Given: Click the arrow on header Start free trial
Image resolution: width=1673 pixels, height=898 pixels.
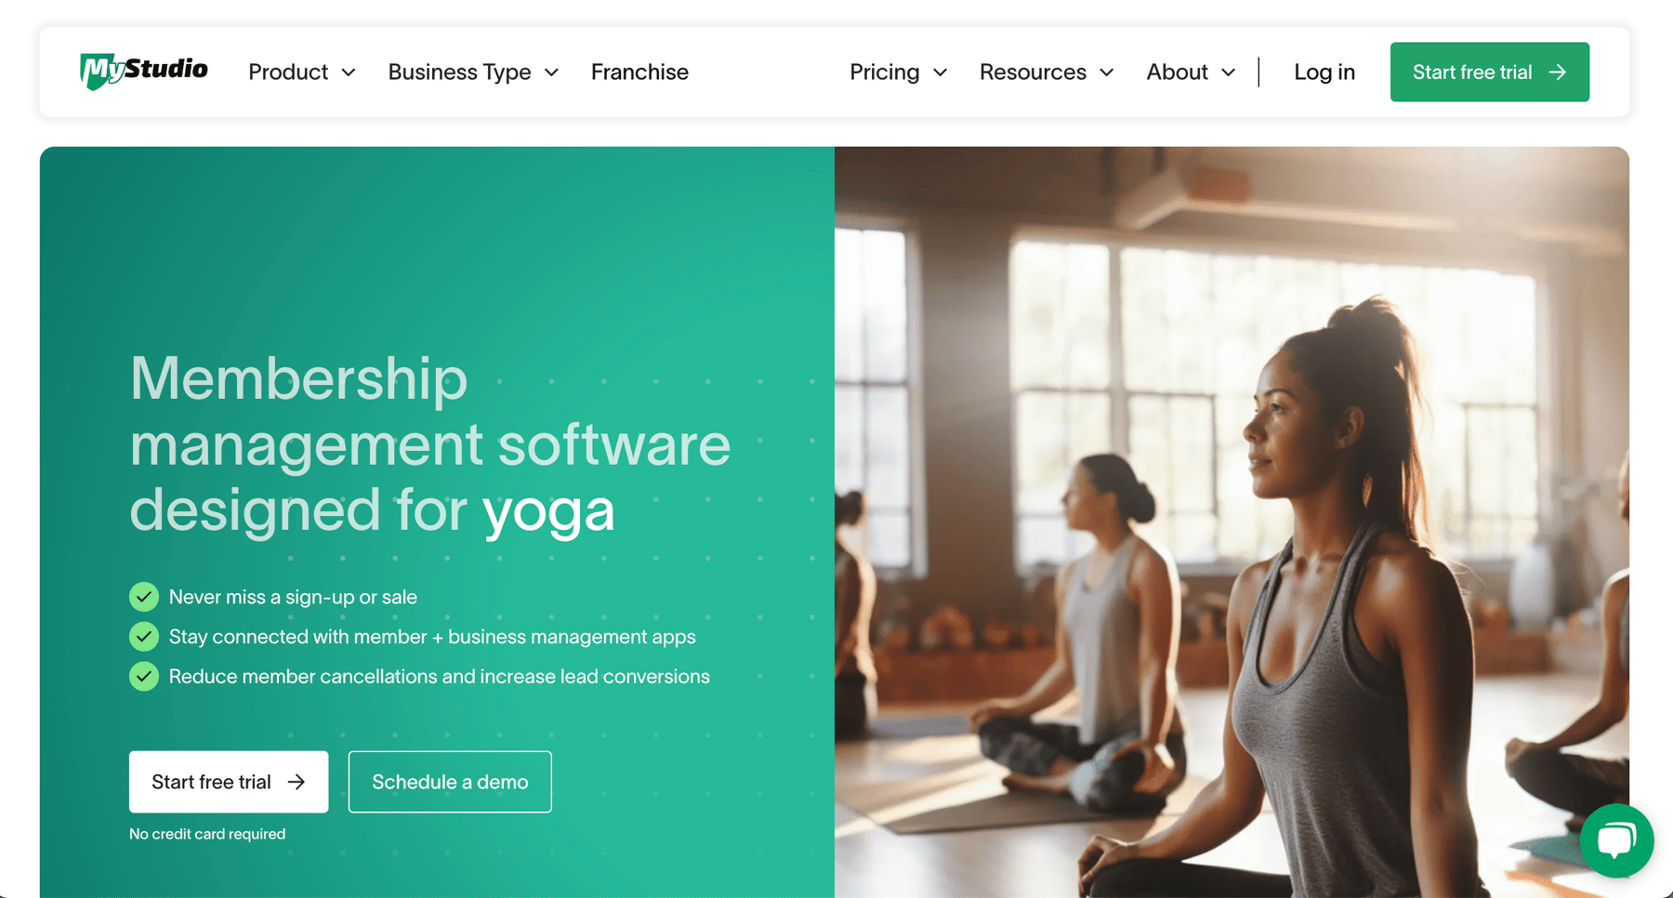Looking at the screenshot, I should pos(1558,73).
